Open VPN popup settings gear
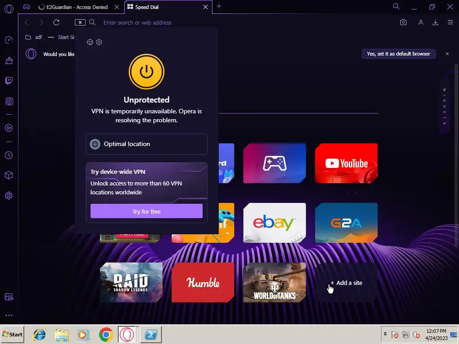459x344 pixels. pyautogui.click(x=99, y=42)
